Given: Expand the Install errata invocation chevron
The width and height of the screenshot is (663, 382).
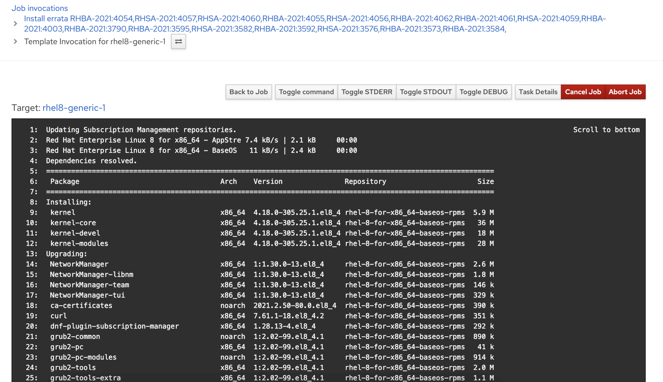Looking at the screenshot, I should click(15, 24).
